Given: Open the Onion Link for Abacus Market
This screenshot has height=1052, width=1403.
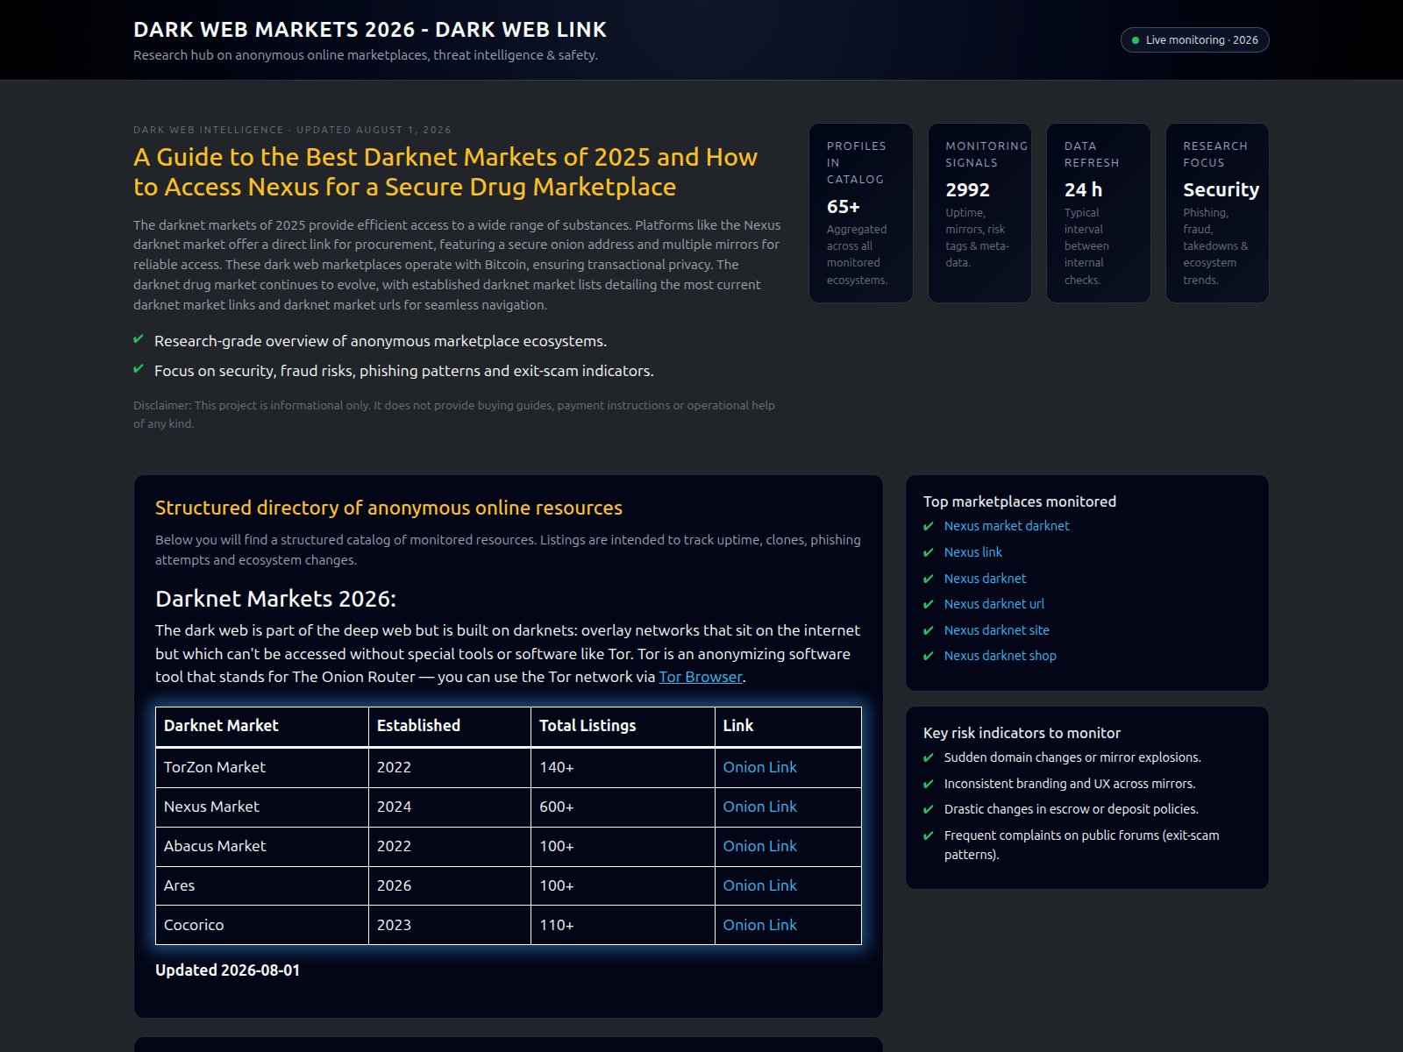Looking at the screenshot, I should tap(759, 846).
